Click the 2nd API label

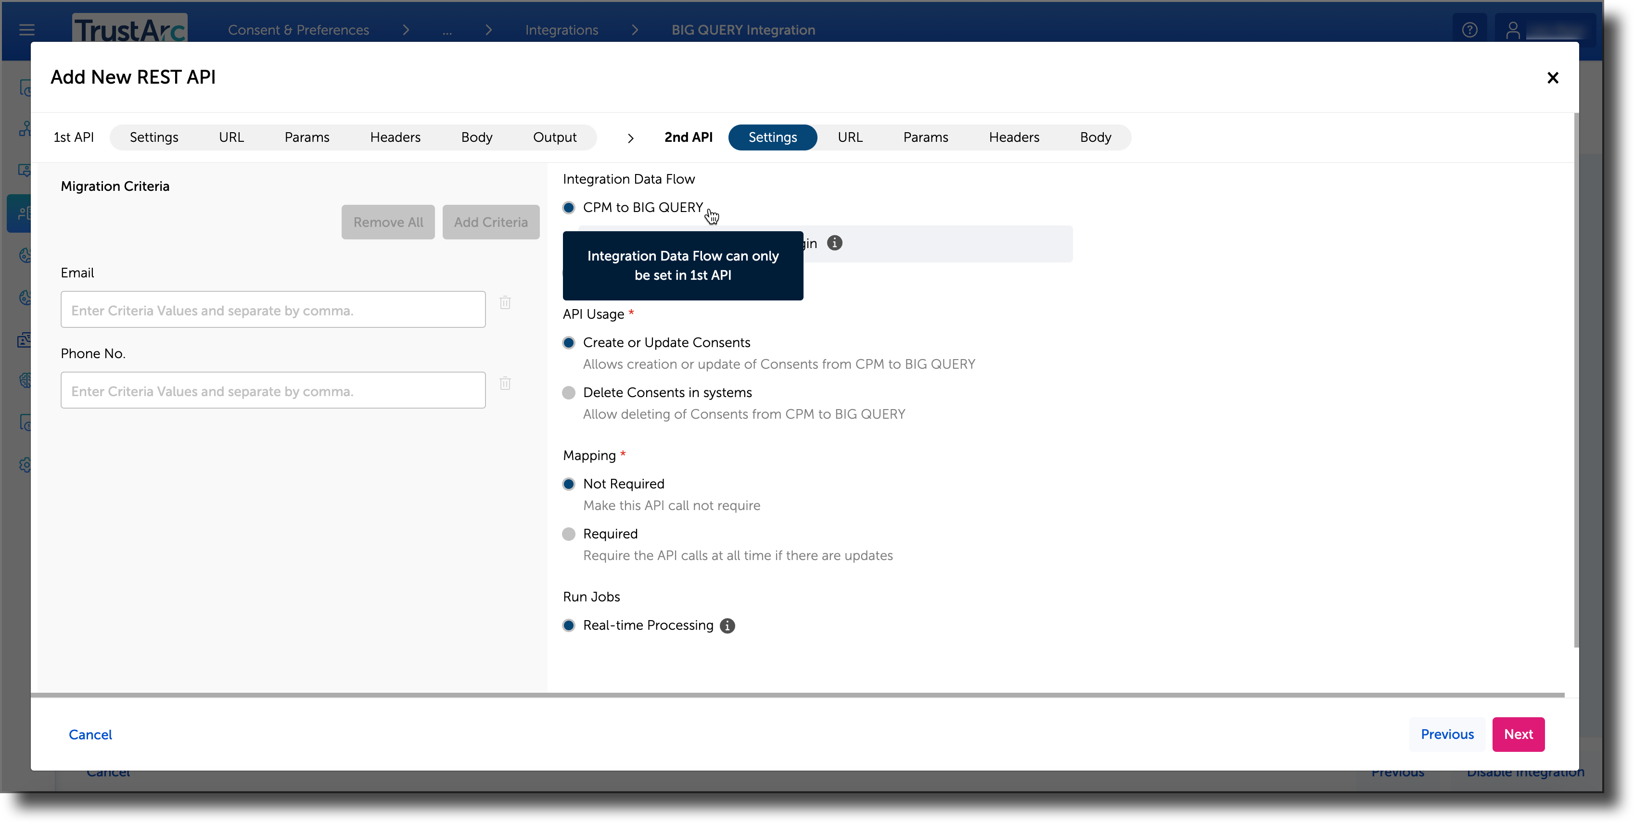pos(688,137)
